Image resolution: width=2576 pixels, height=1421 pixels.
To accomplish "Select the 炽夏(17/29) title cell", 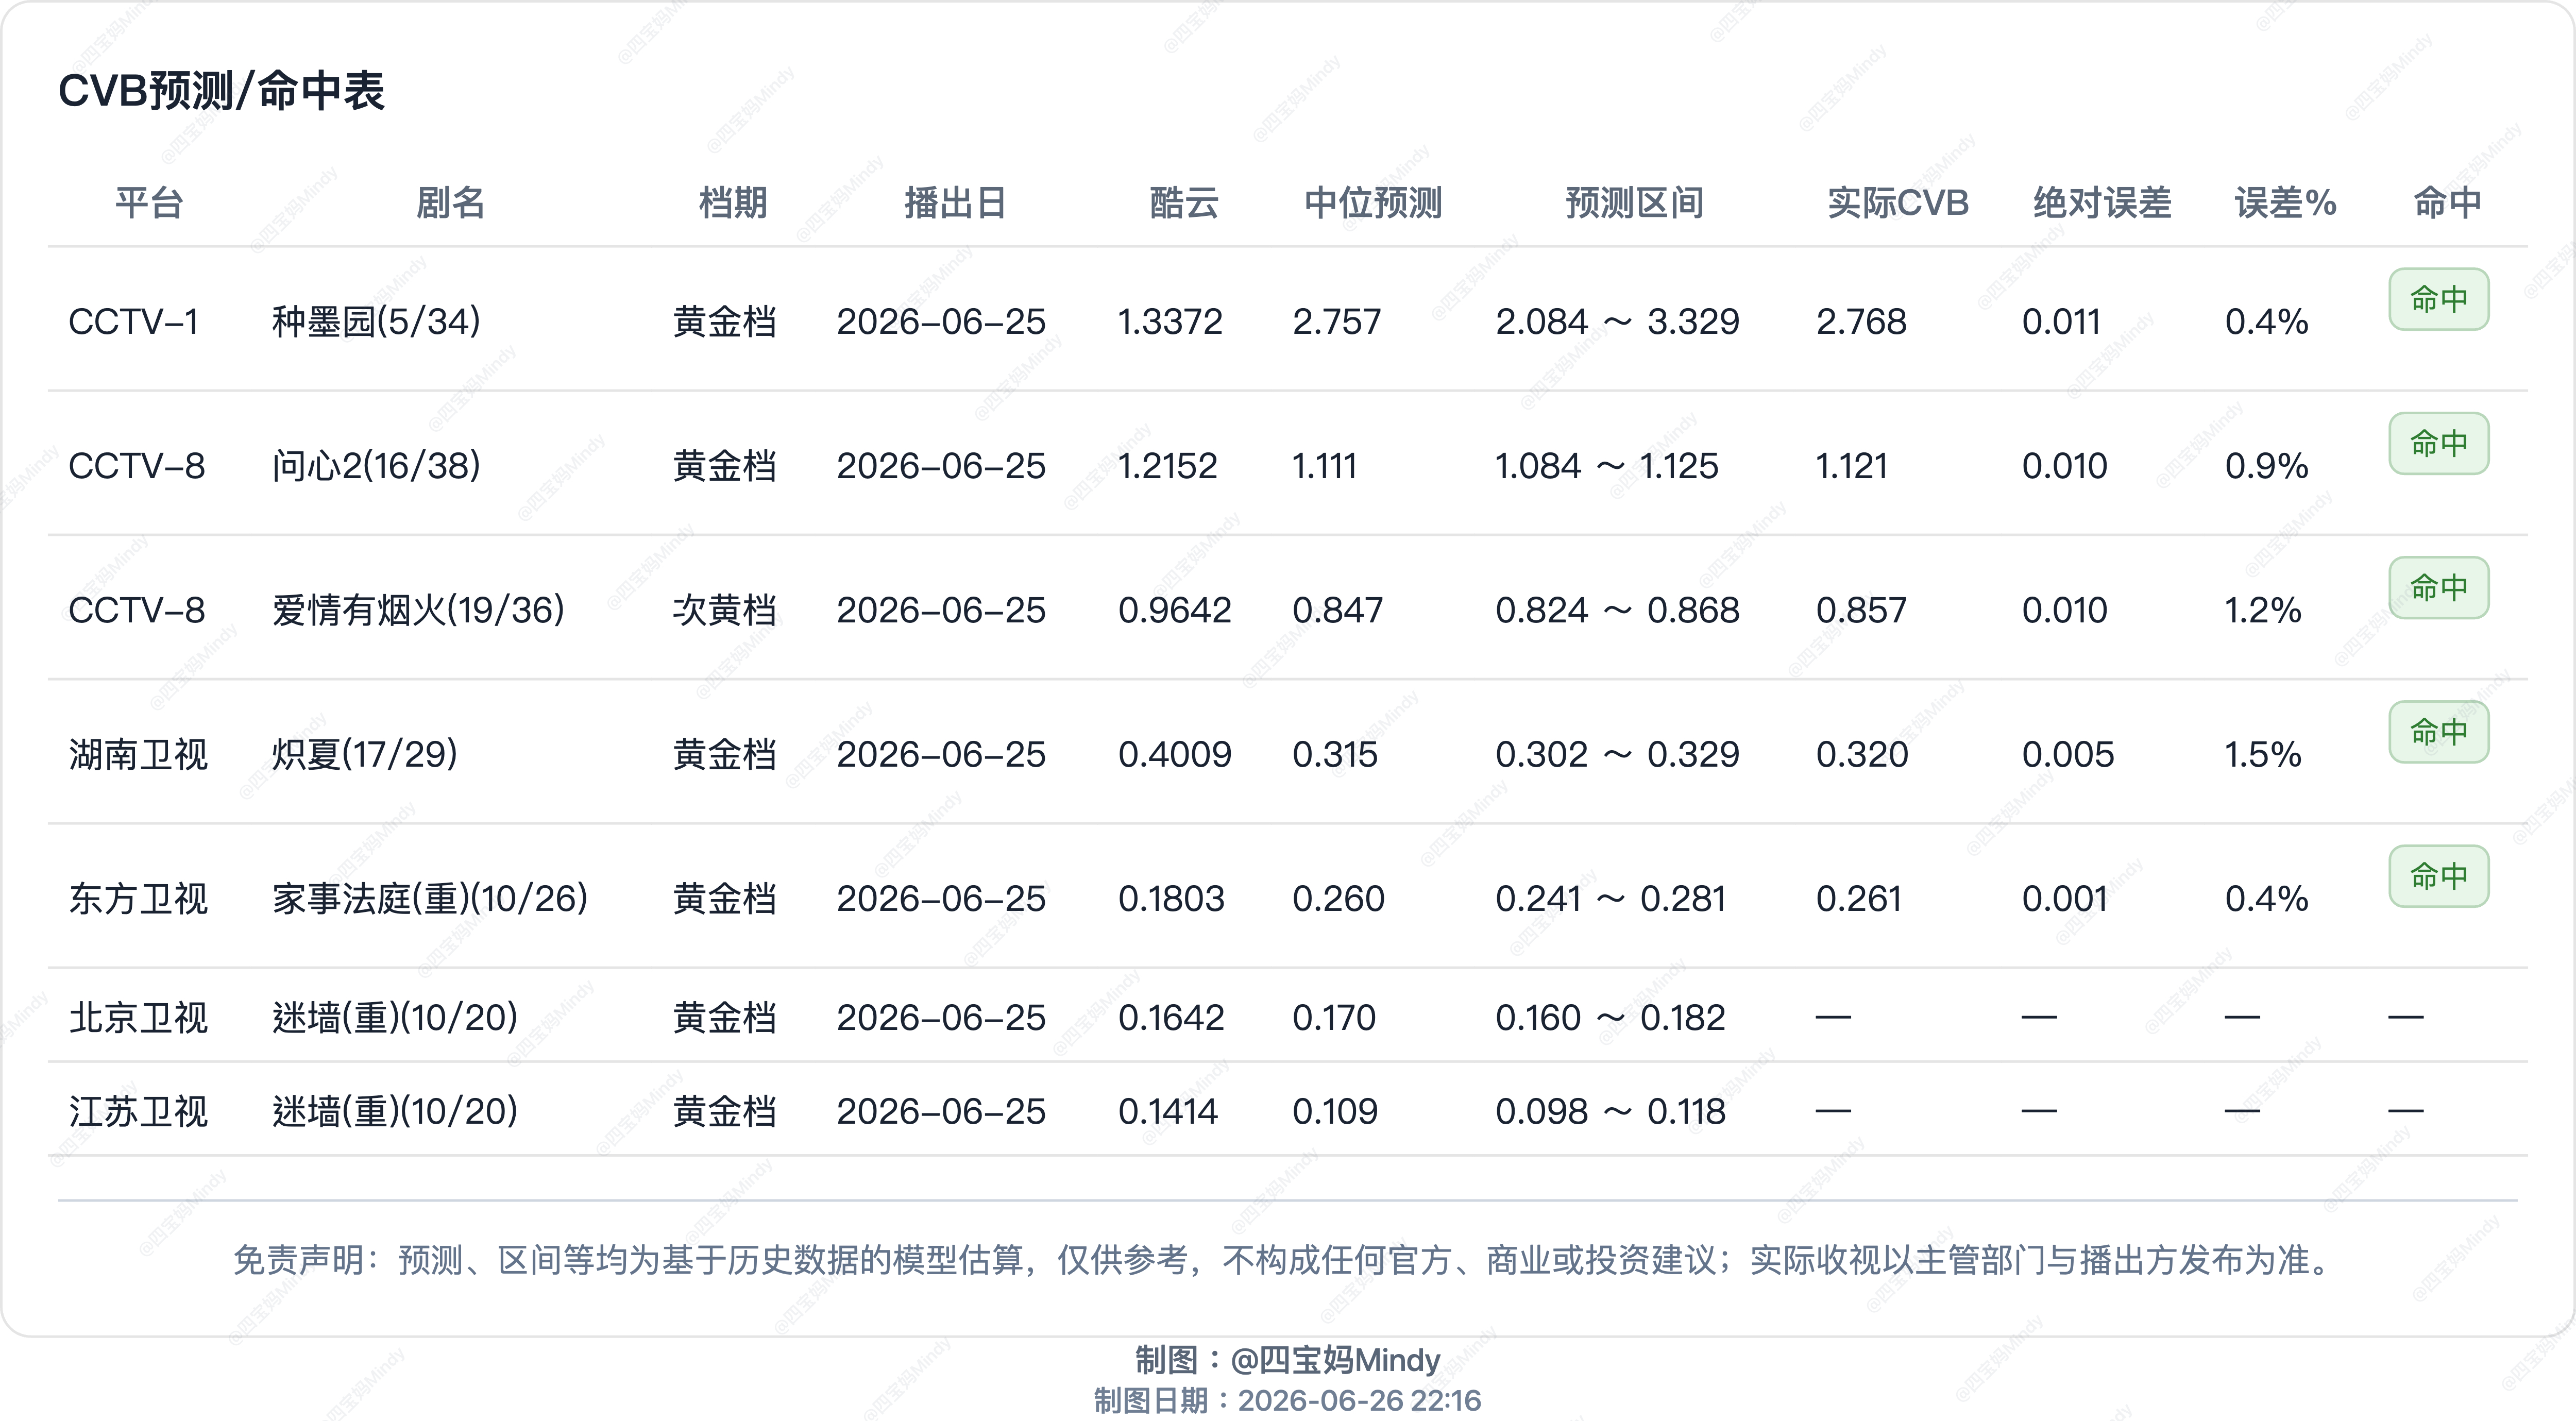I will (365, 754).
